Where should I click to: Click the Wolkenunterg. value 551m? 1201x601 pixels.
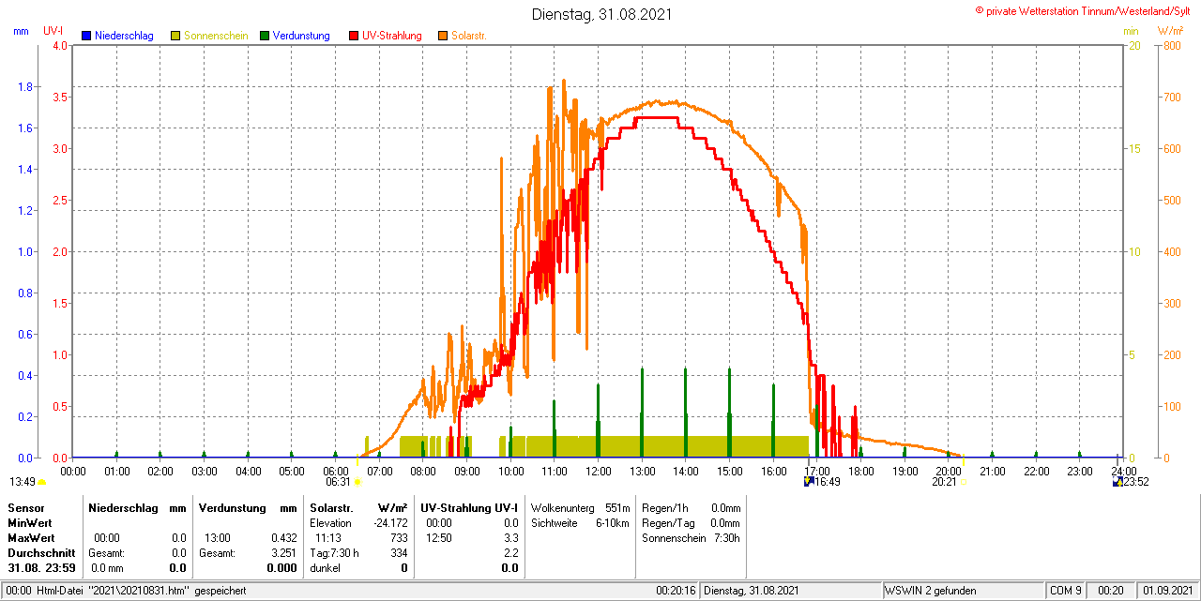tap(617, 507)
